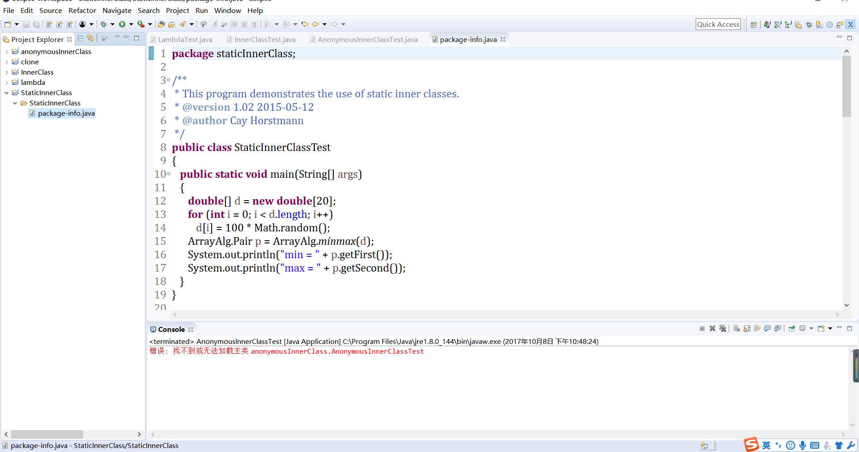This screenshot has height=452, width=859.
Task: Click the Debug bug icon in the main toolbar
Action: (x=103, y=24)
